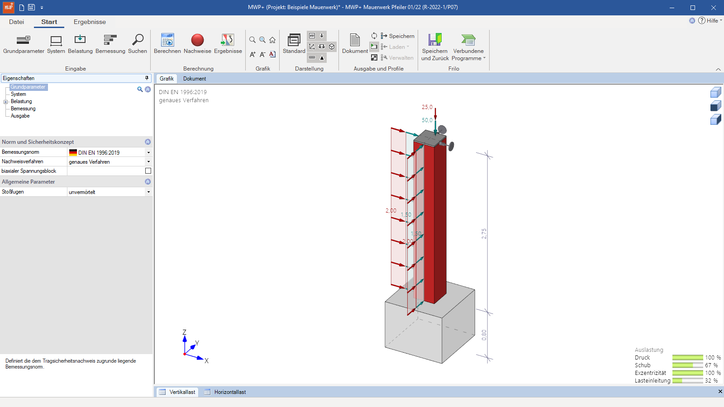The image size is (724, 407).
Task: Decrease font size with A- icon
Action: [262, 54]
